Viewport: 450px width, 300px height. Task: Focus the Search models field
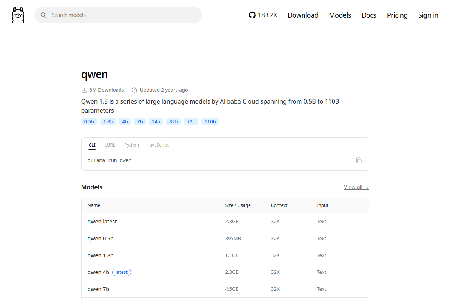click(x=118, y=15)
